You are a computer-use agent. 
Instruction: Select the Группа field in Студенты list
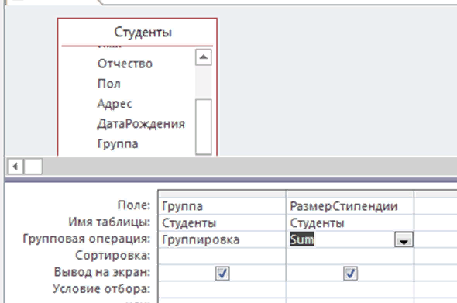pos(118,144)
